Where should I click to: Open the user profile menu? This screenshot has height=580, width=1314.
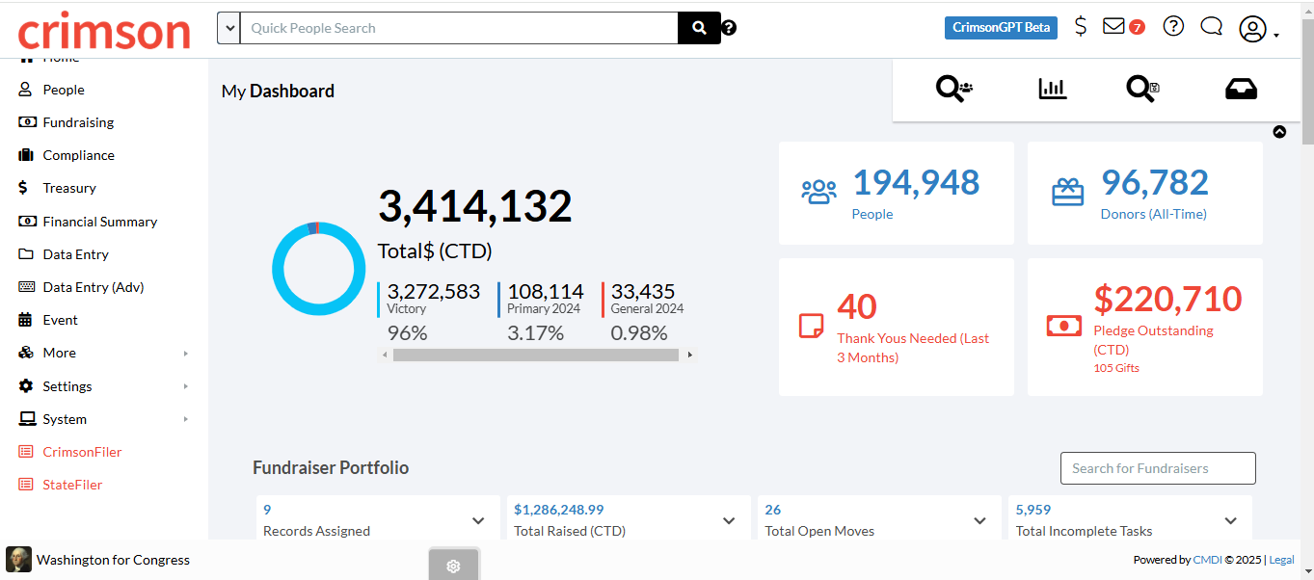1258,29
